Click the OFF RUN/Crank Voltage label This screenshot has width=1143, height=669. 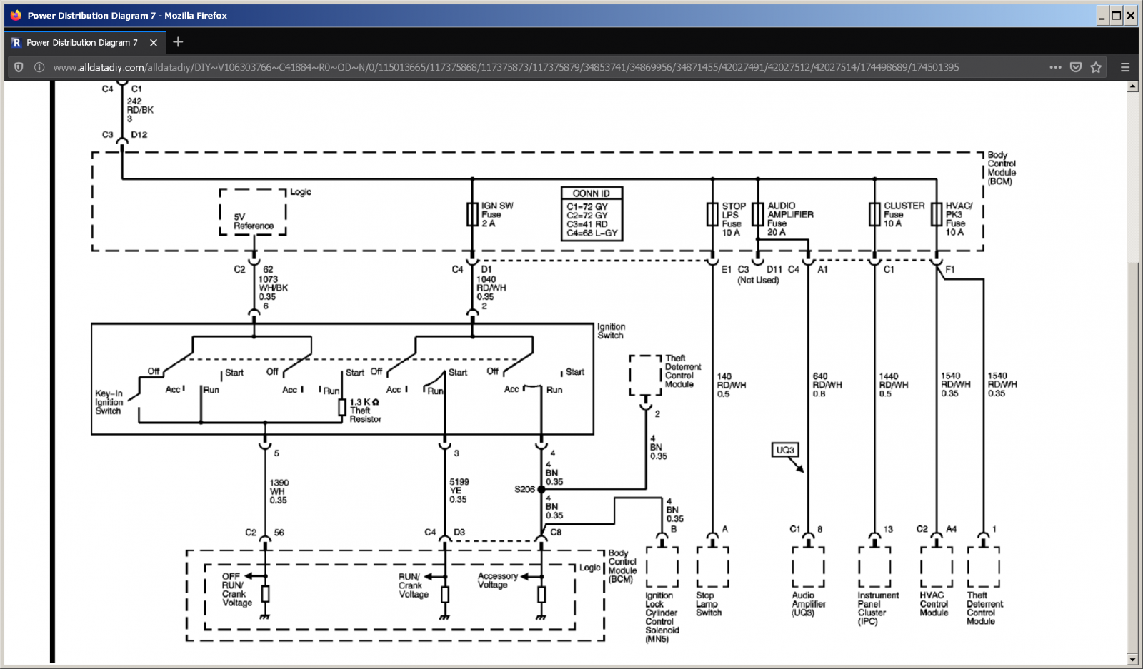pos(236,590)
